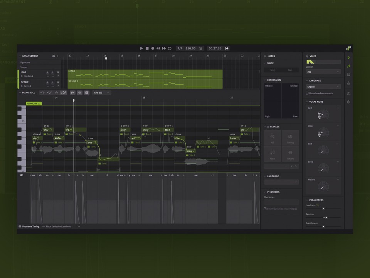Screen dimensions: 370x278
Task: Click the Timing button under AI Retakes
Action: [290, 137]
